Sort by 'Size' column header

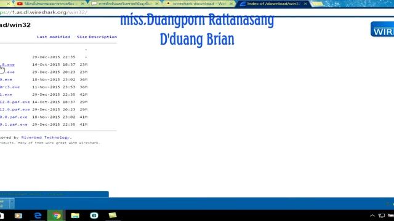[82, 37]
